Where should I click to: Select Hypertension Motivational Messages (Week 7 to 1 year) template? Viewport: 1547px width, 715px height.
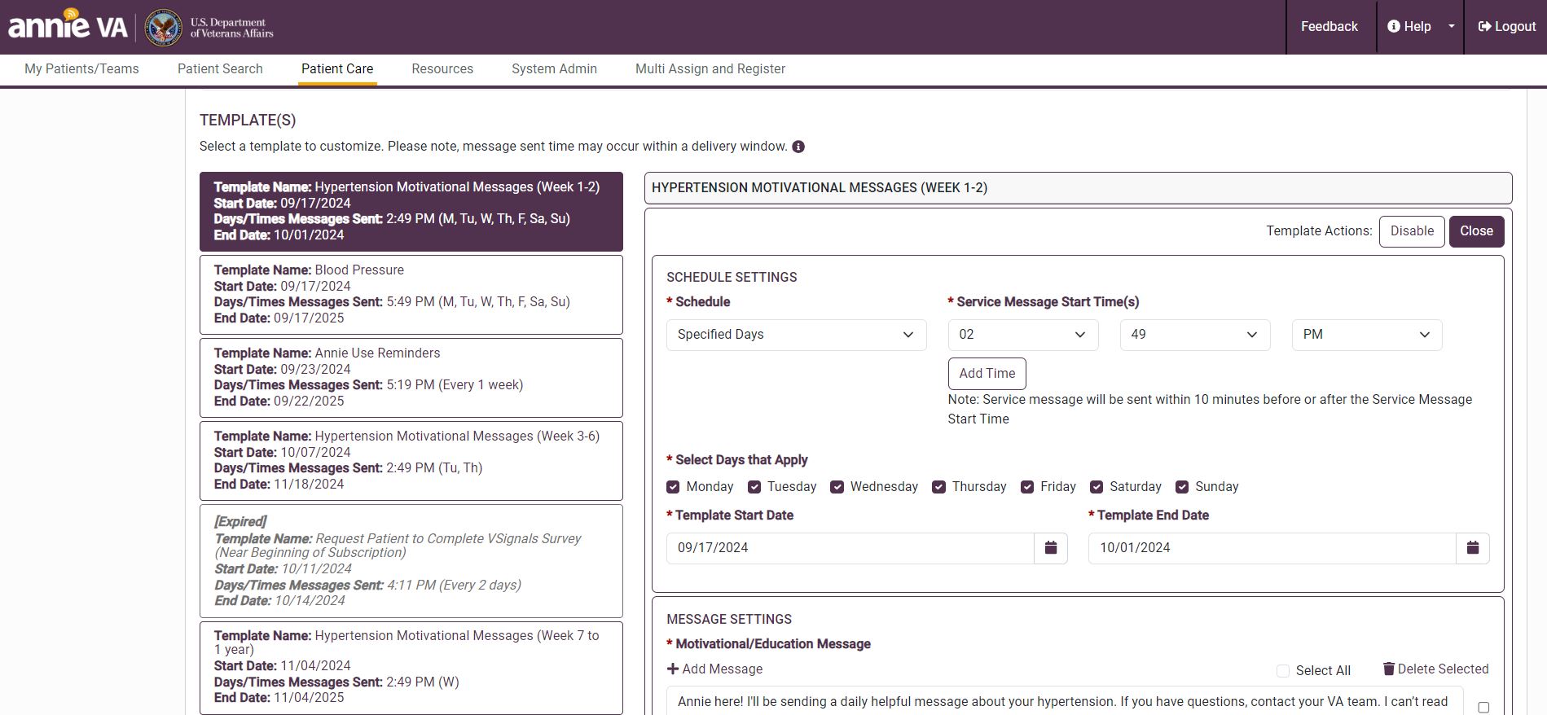pos(411,668)
